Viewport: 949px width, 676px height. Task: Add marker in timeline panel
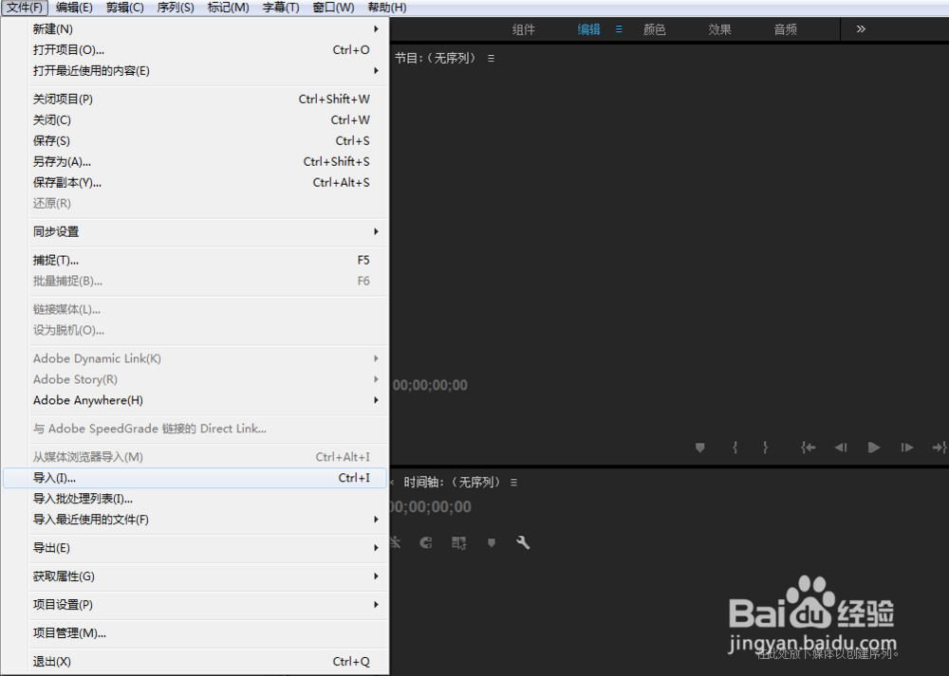[x=492, y=542]
